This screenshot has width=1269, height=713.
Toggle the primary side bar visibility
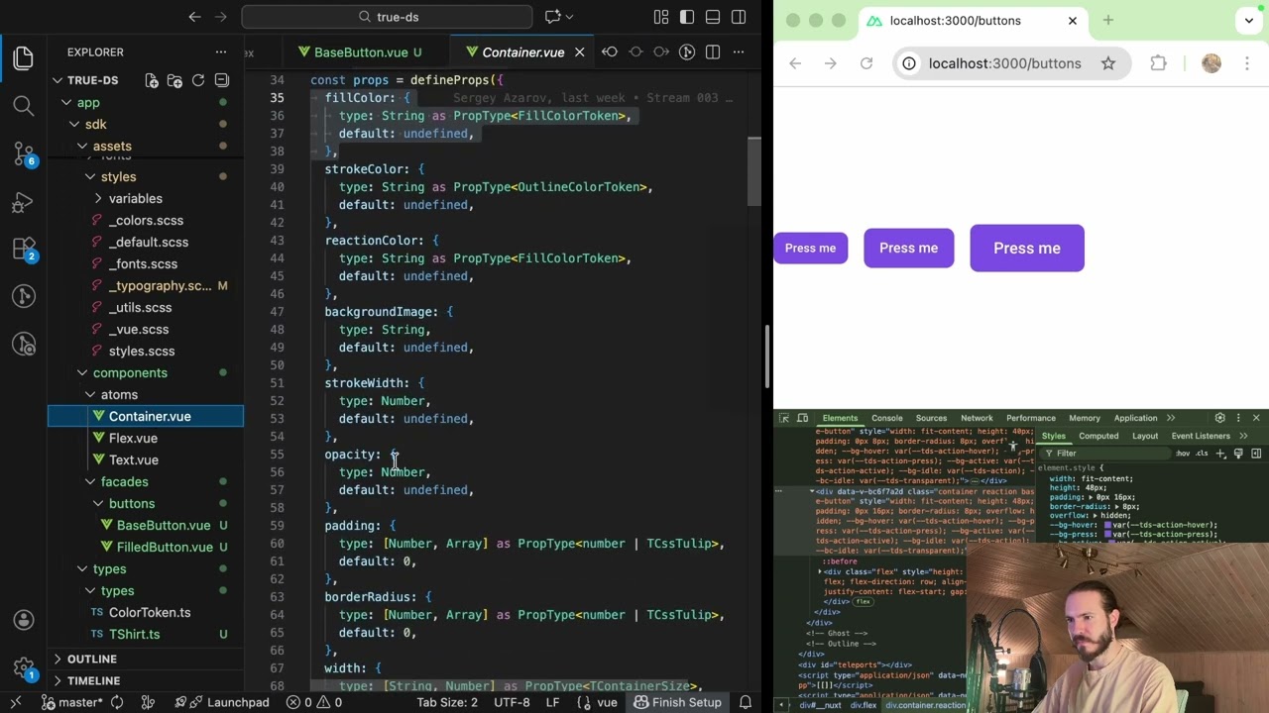pos(687,17)
